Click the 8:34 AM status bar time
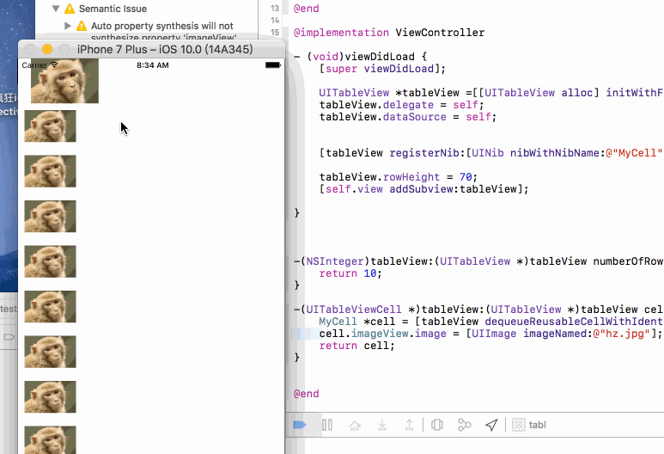 pyautogui.click(x=152, y=65)
